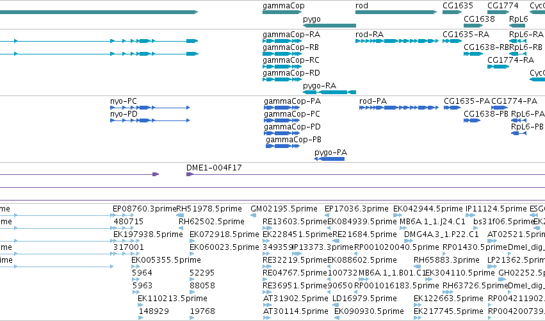This screenshot has width=545, height=321.
Task: Open the gammaCop-RB transcript
Action: point(291,47)
